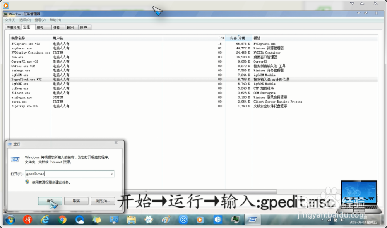The image size is (387, 228).
Task: Open the 选项(O) menu
Action: (x=25, y=20)
